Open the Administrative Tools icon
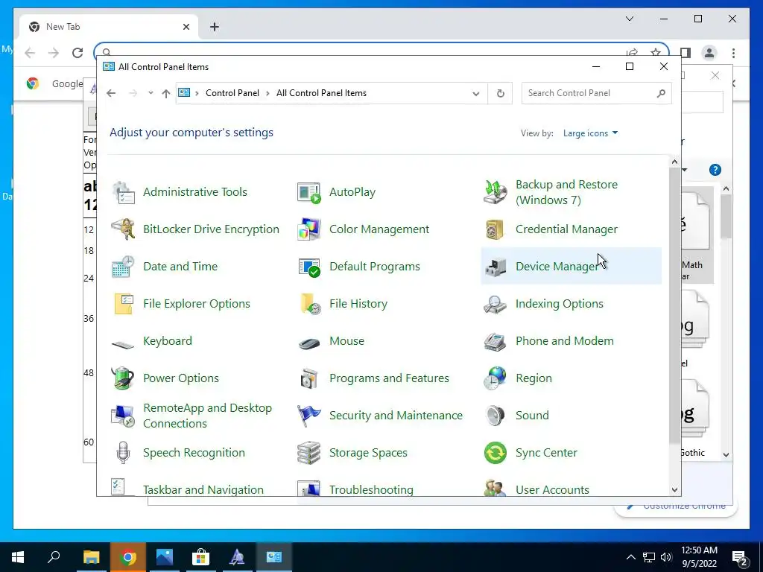The image size is (763, 572). click(123, 192)
